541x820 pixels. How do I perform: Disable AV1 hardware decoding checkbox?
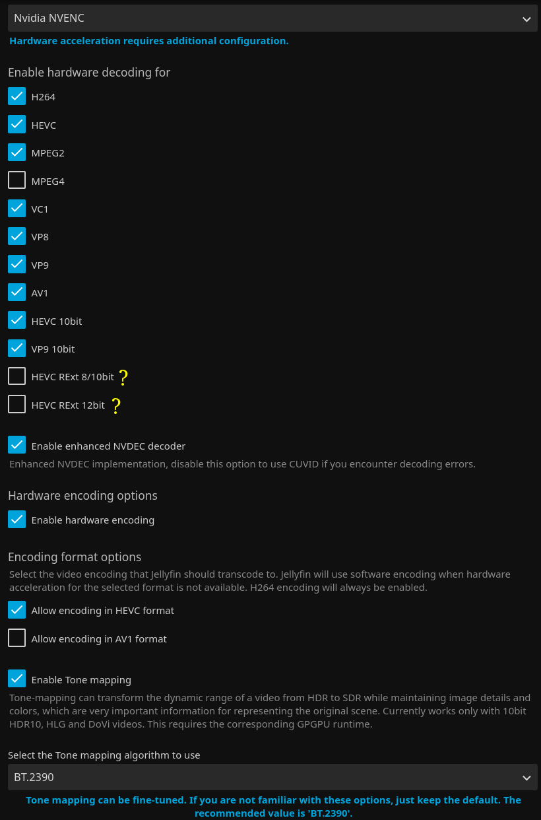click(x=17, y=292)
